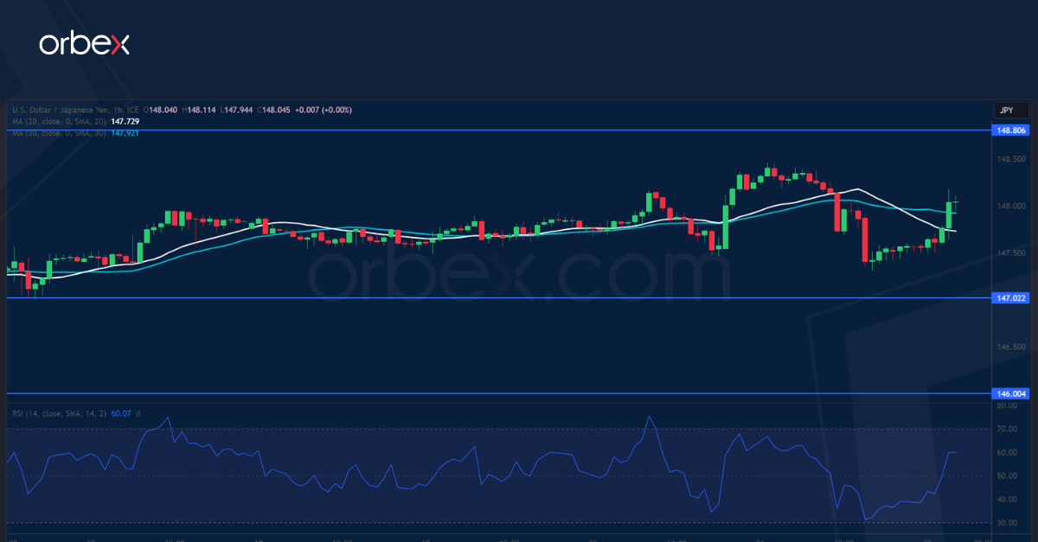Click the high price H148.114

201,110
